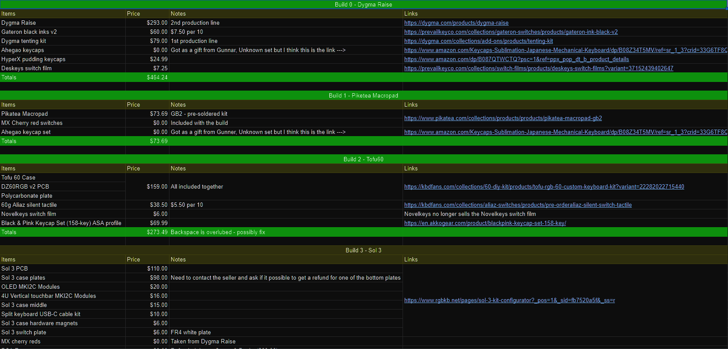This screenshot has height=349, width=728.
Task: Open the kbdfans Tofu RGB 60 kit link
Action: coord(544,187)
